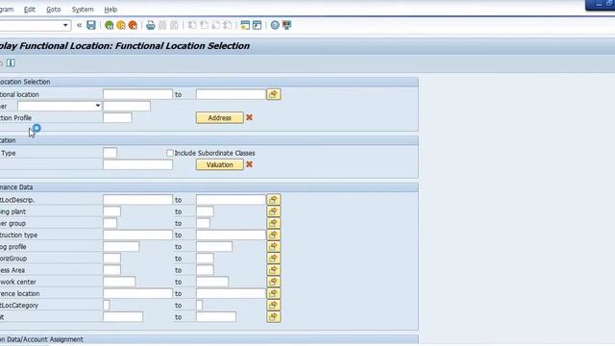
Task: Open multiple selection for Construction type row
Action: pos(273,235)
